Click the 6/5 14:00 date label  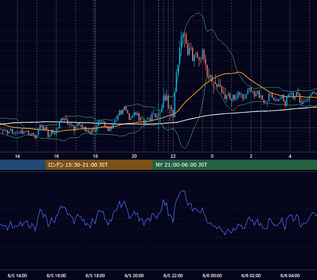coord(17,275)
